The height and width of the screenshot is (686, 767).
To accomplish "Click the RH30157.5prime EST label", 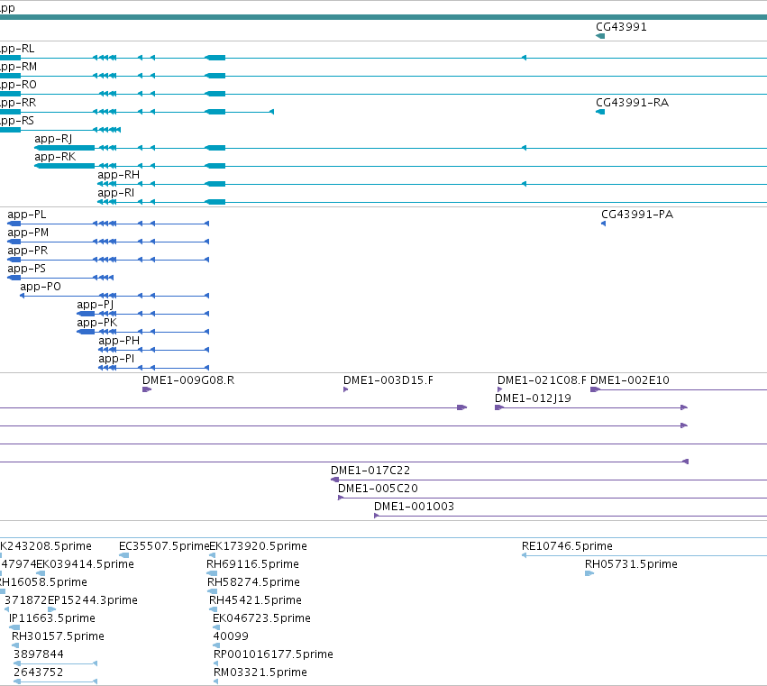I will (58, 636).
